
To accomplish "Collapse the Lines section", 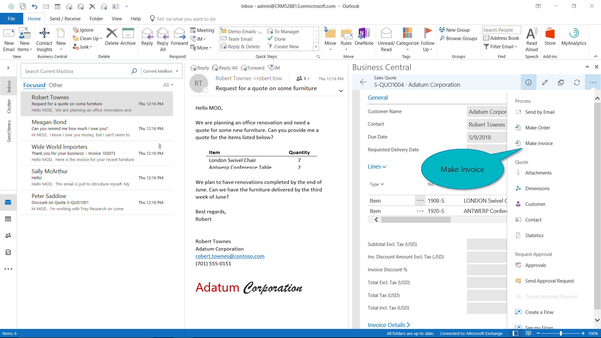I will point(377,167).
